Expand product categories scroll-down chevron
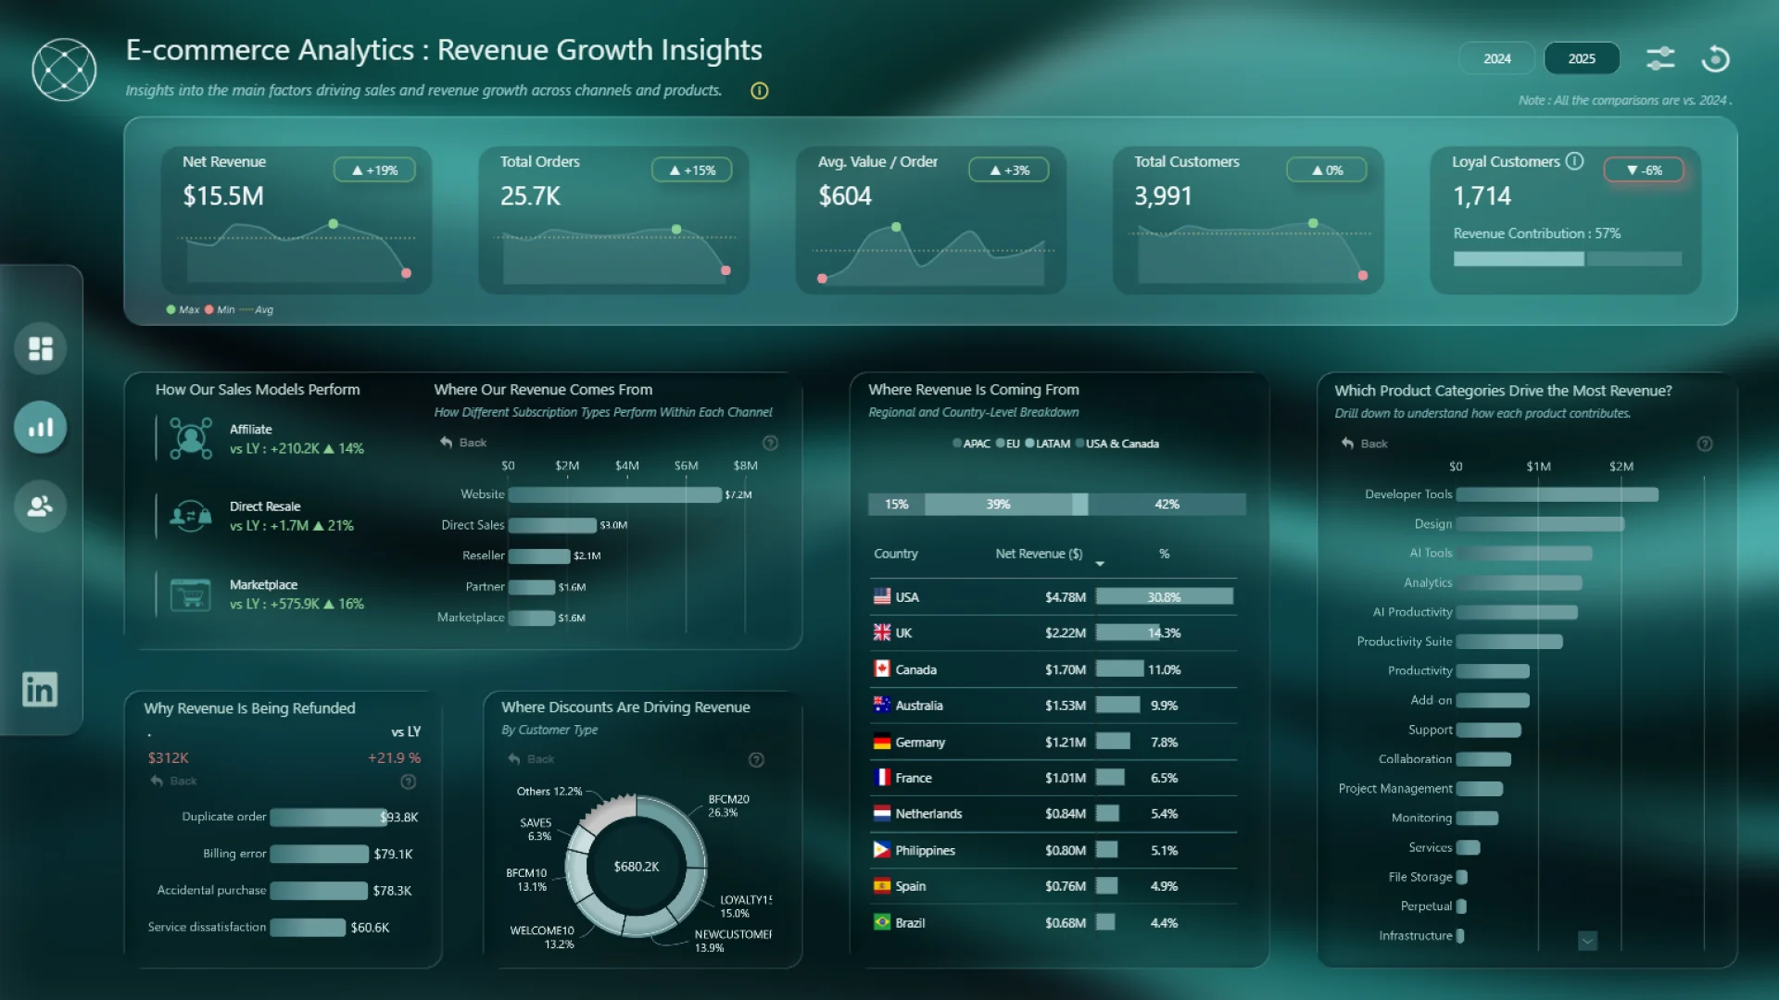 pos(1587,941)
